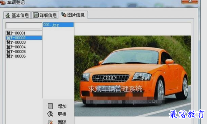The width and height of the screenshot is (207, 124).
Task: Select the 图片信息 tab
Action: pyautogui.click(x=73, y=15)
